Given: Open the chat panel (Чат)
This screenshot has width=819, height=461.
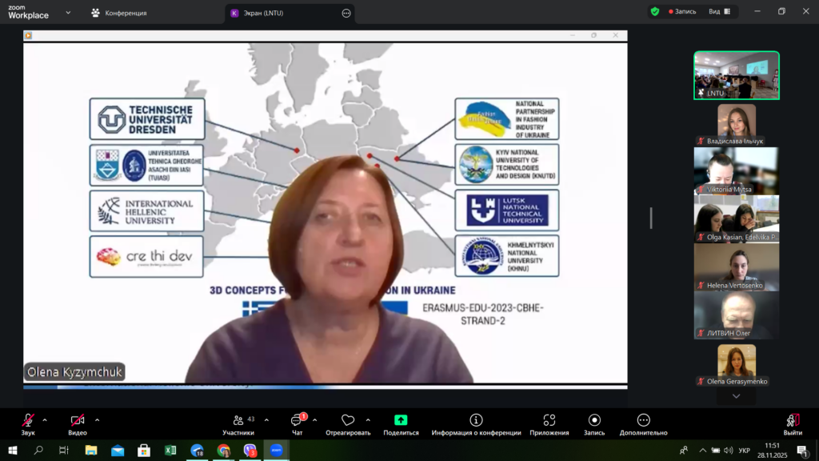Looking at the screenshot, I should (x=297, y=421).
